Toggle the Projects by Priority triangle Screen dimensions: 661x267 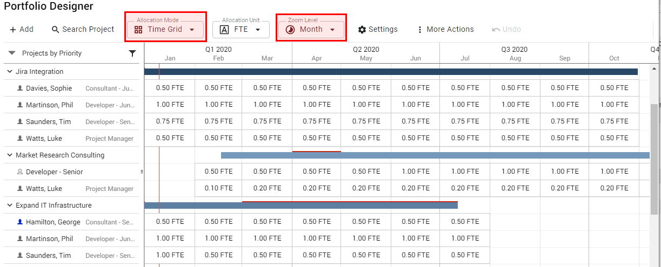(12, 53)
